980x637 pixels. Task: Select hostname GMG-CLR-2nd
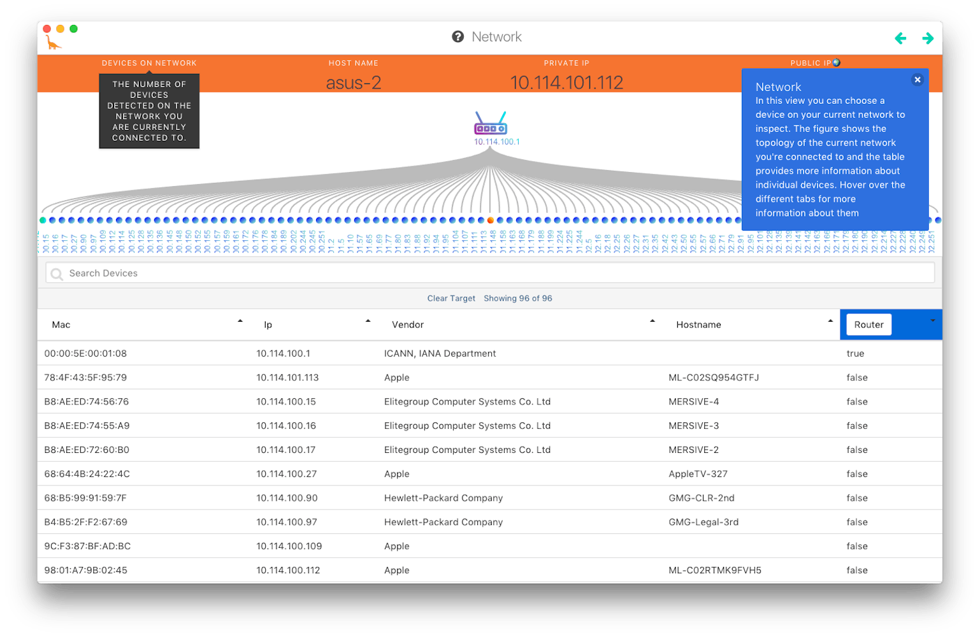pyautogui.click(x=702, y=498)
